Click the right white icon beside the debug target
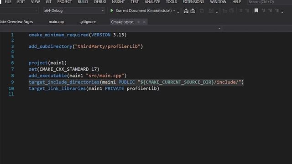The height and width of the screenshot is (164, 292). (x=193, y=10)
